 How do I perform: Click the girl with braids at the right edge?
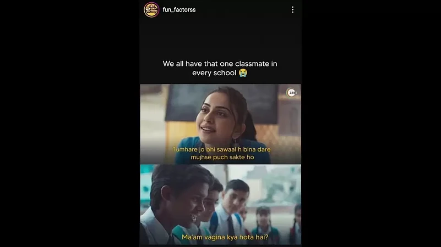coord(295,224)
